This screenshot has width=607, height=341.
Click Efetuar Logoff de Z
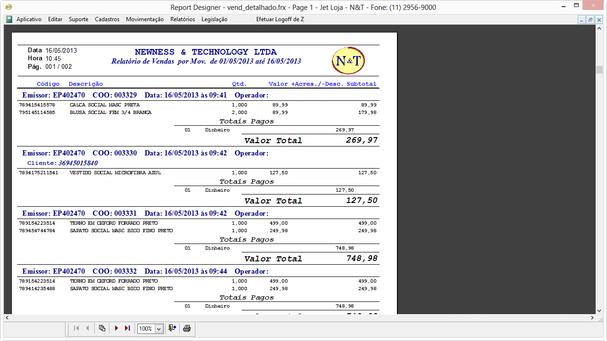point(280,19)
